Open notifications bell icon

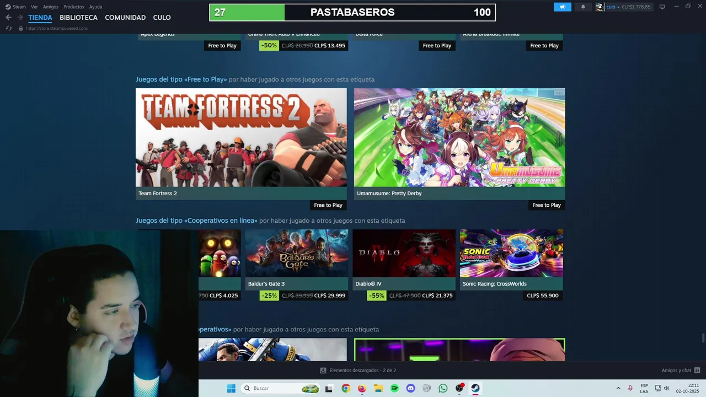coord(583,7)
